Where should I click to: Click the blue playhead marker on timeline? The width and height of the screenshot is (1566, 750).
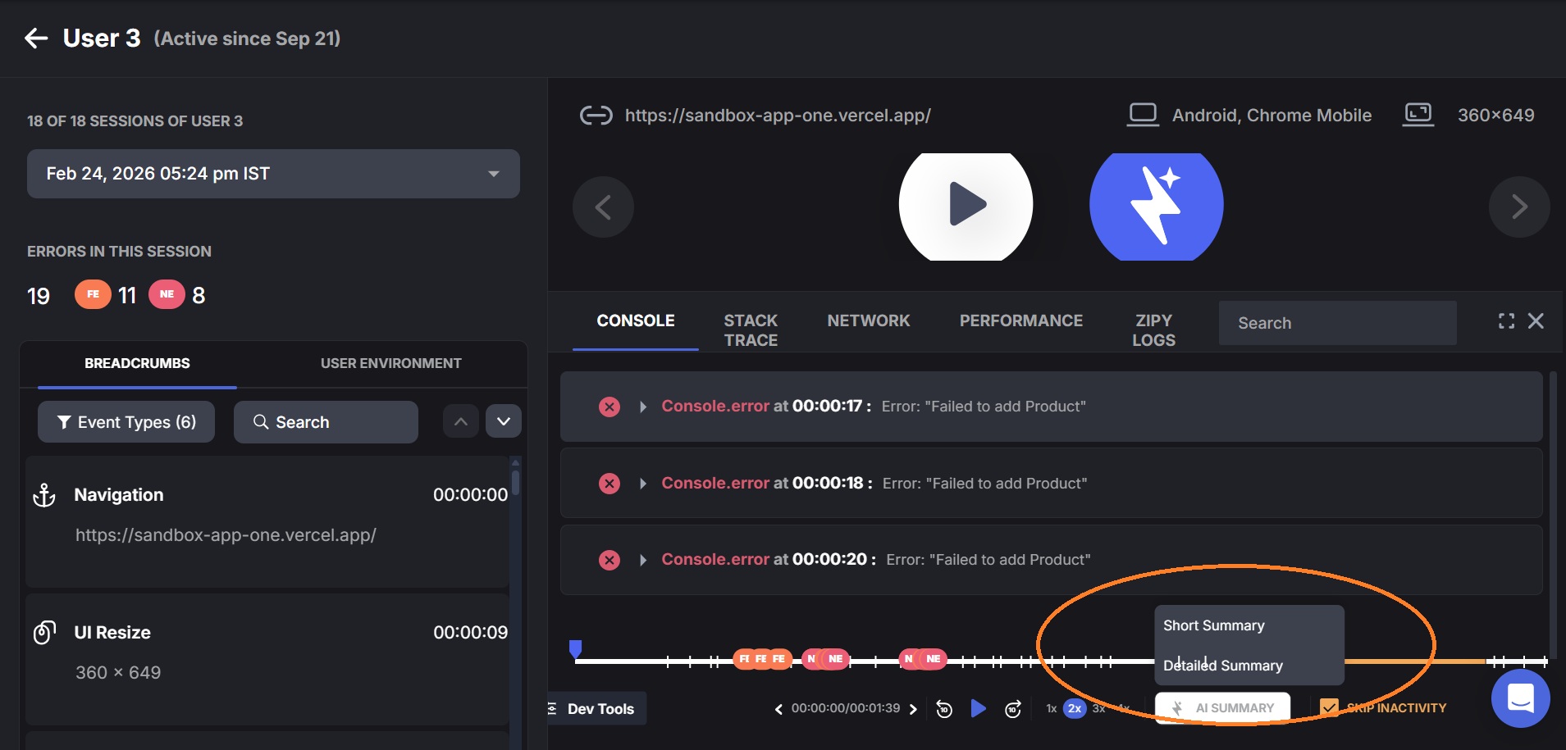coord(576,649)
